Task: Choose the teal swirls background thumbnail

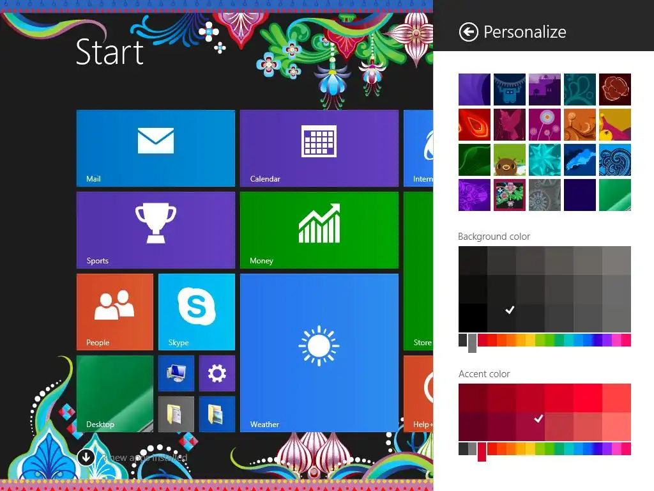Action: tap(580, 90)
